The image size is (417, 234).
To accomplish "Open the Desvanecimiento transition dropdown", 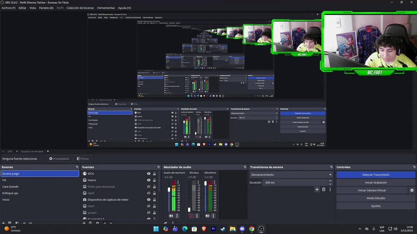I will (x=292, y=175).
